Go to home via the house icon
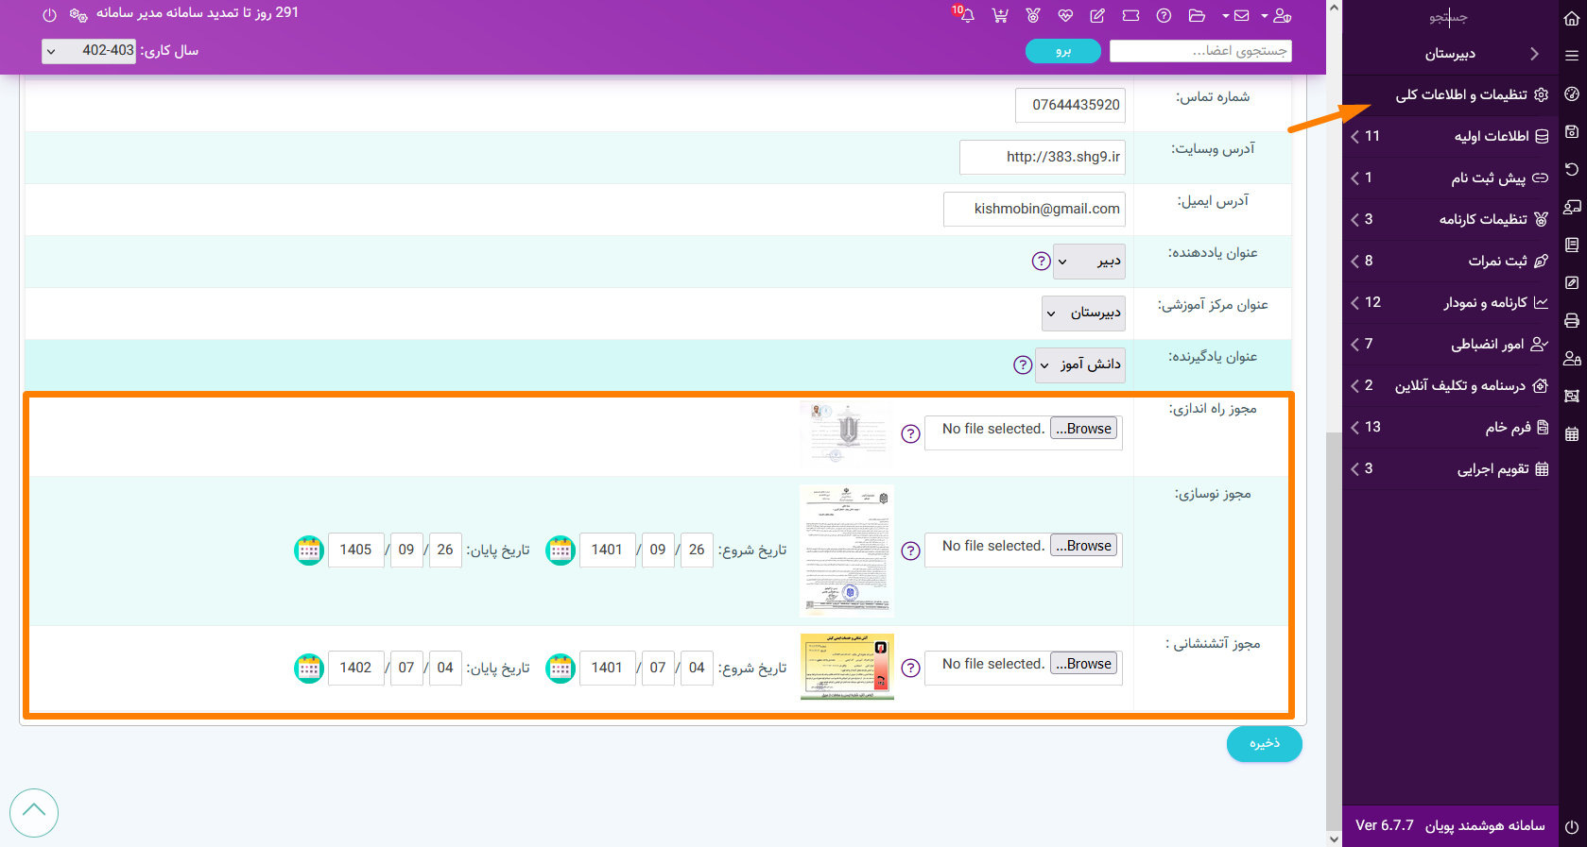The width and height of the screenshot is (1587, 847). [x=1572, y=18]
